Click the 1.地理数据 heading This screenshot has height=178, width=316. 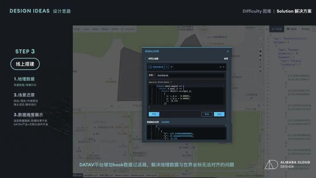coord(24,79)
